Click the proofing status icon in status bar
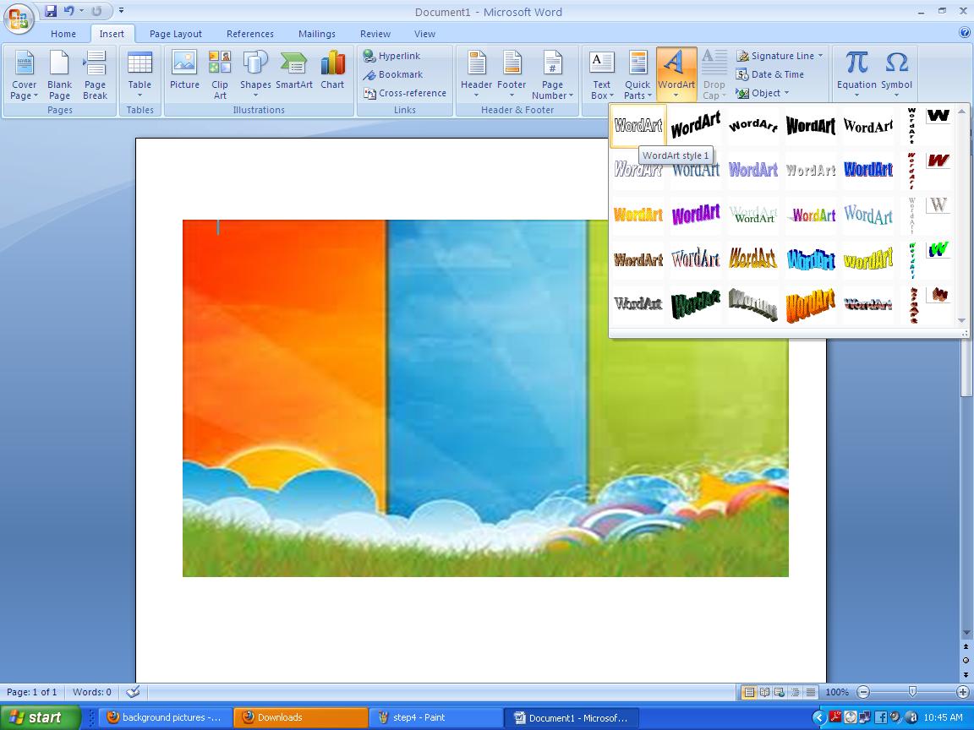The image size is (974, 730). (x=133, y=691)
